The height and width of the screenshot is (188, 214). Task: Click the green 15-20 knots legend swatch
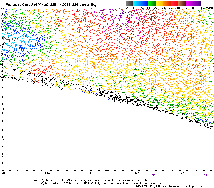click(152, 3)
